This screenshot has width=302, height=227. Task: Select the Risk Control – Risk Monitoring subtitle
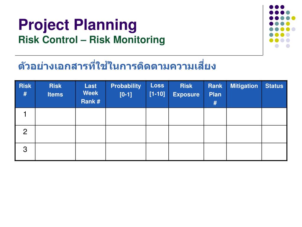point(92,40)
